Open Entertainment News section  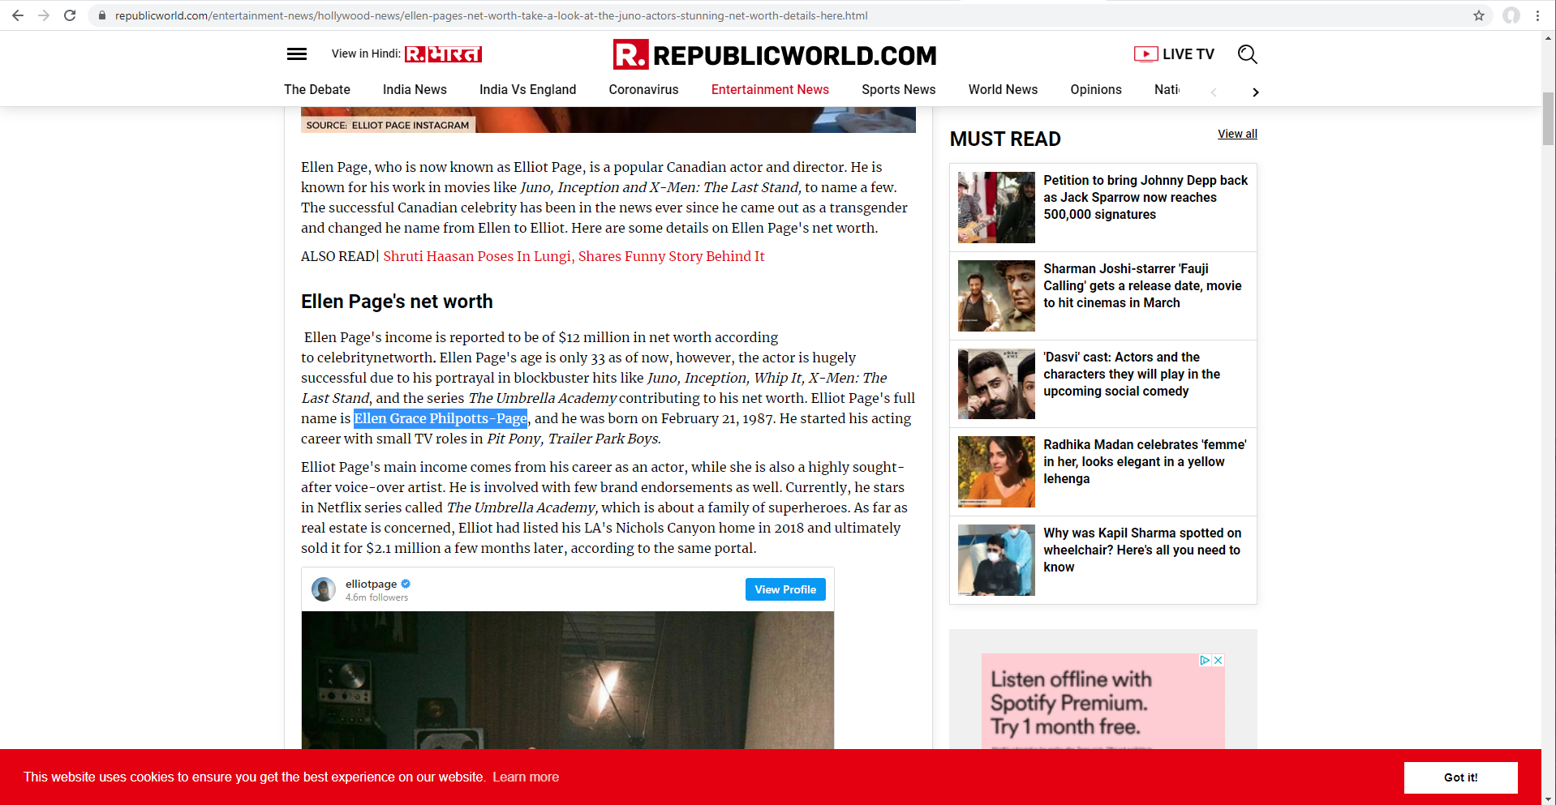[770, 89]
